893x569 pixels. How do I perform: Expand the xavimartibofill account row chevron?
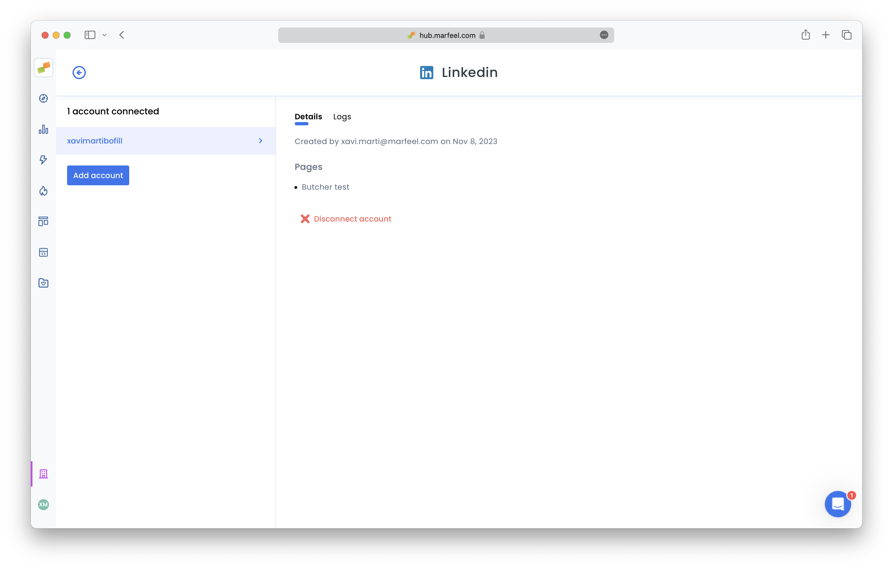click(x=260, y=140)
